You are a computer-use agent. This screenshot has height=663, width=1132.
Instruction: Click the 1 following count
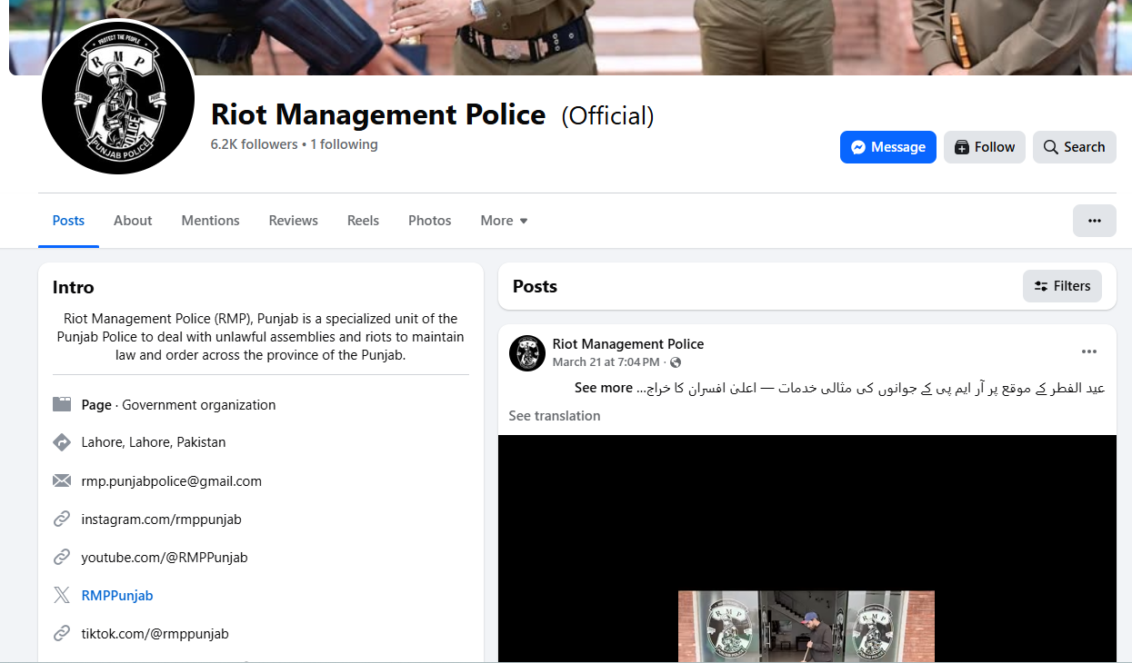(344, 144)
